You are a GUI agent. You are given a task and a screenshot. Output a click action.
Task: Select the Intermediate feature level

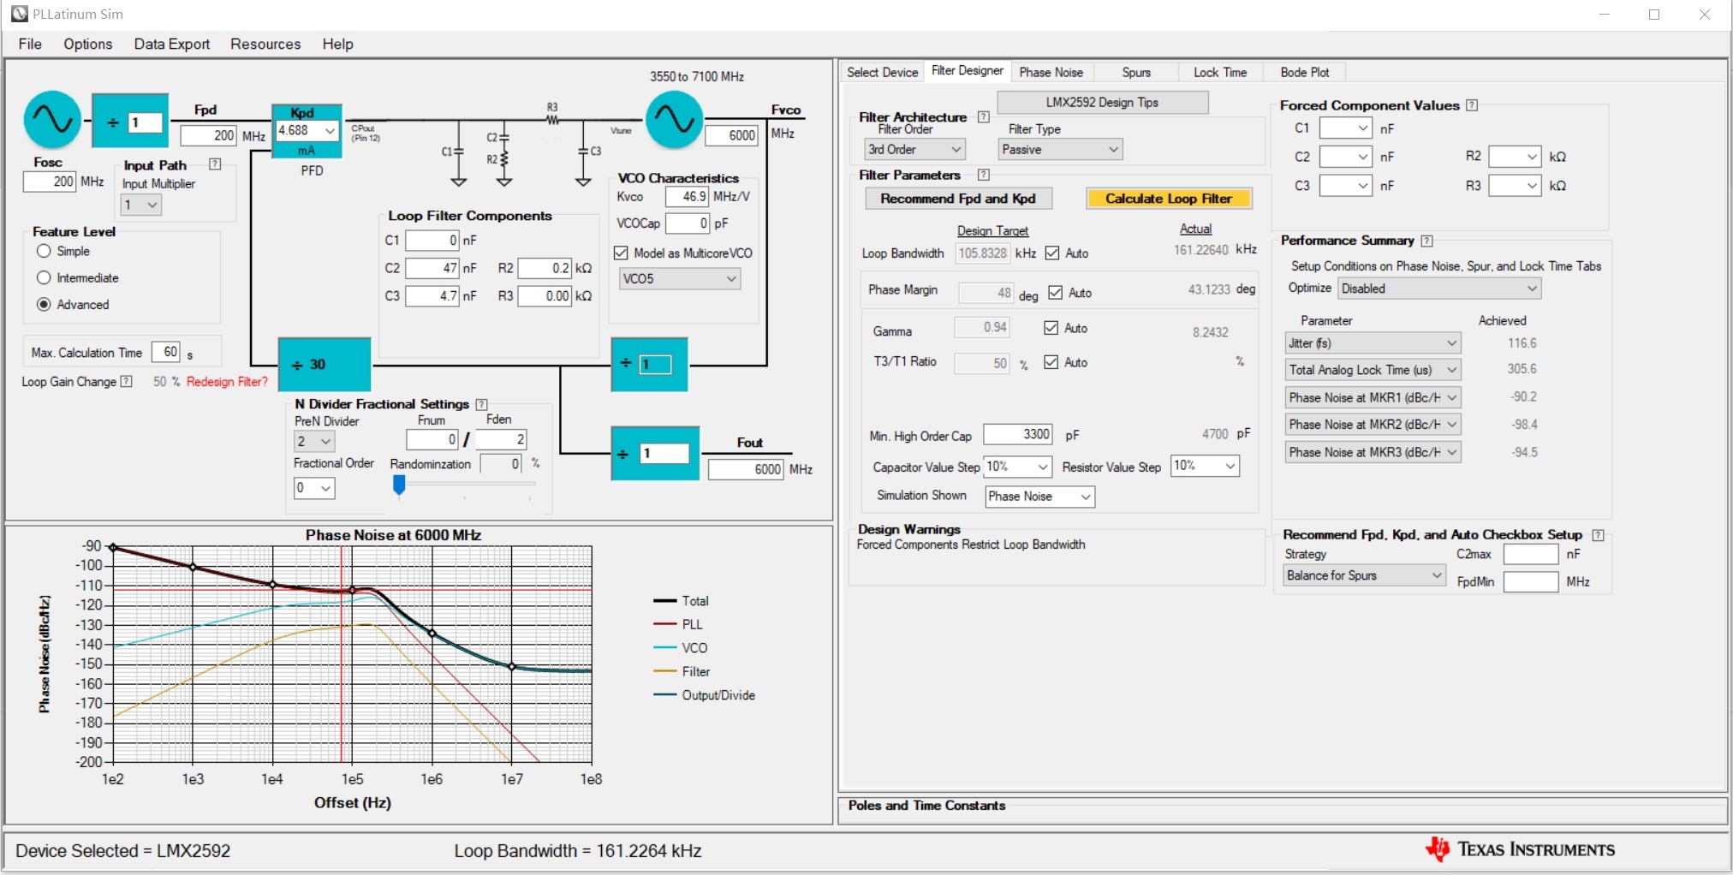coord(44,277)
